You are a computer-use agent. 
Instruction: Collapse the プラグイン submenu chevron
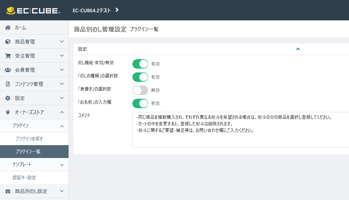tap(62, 126)
